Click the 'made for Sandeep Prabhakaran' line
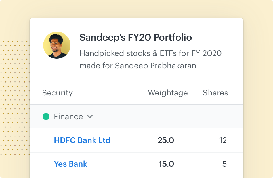 coord(138,66)
